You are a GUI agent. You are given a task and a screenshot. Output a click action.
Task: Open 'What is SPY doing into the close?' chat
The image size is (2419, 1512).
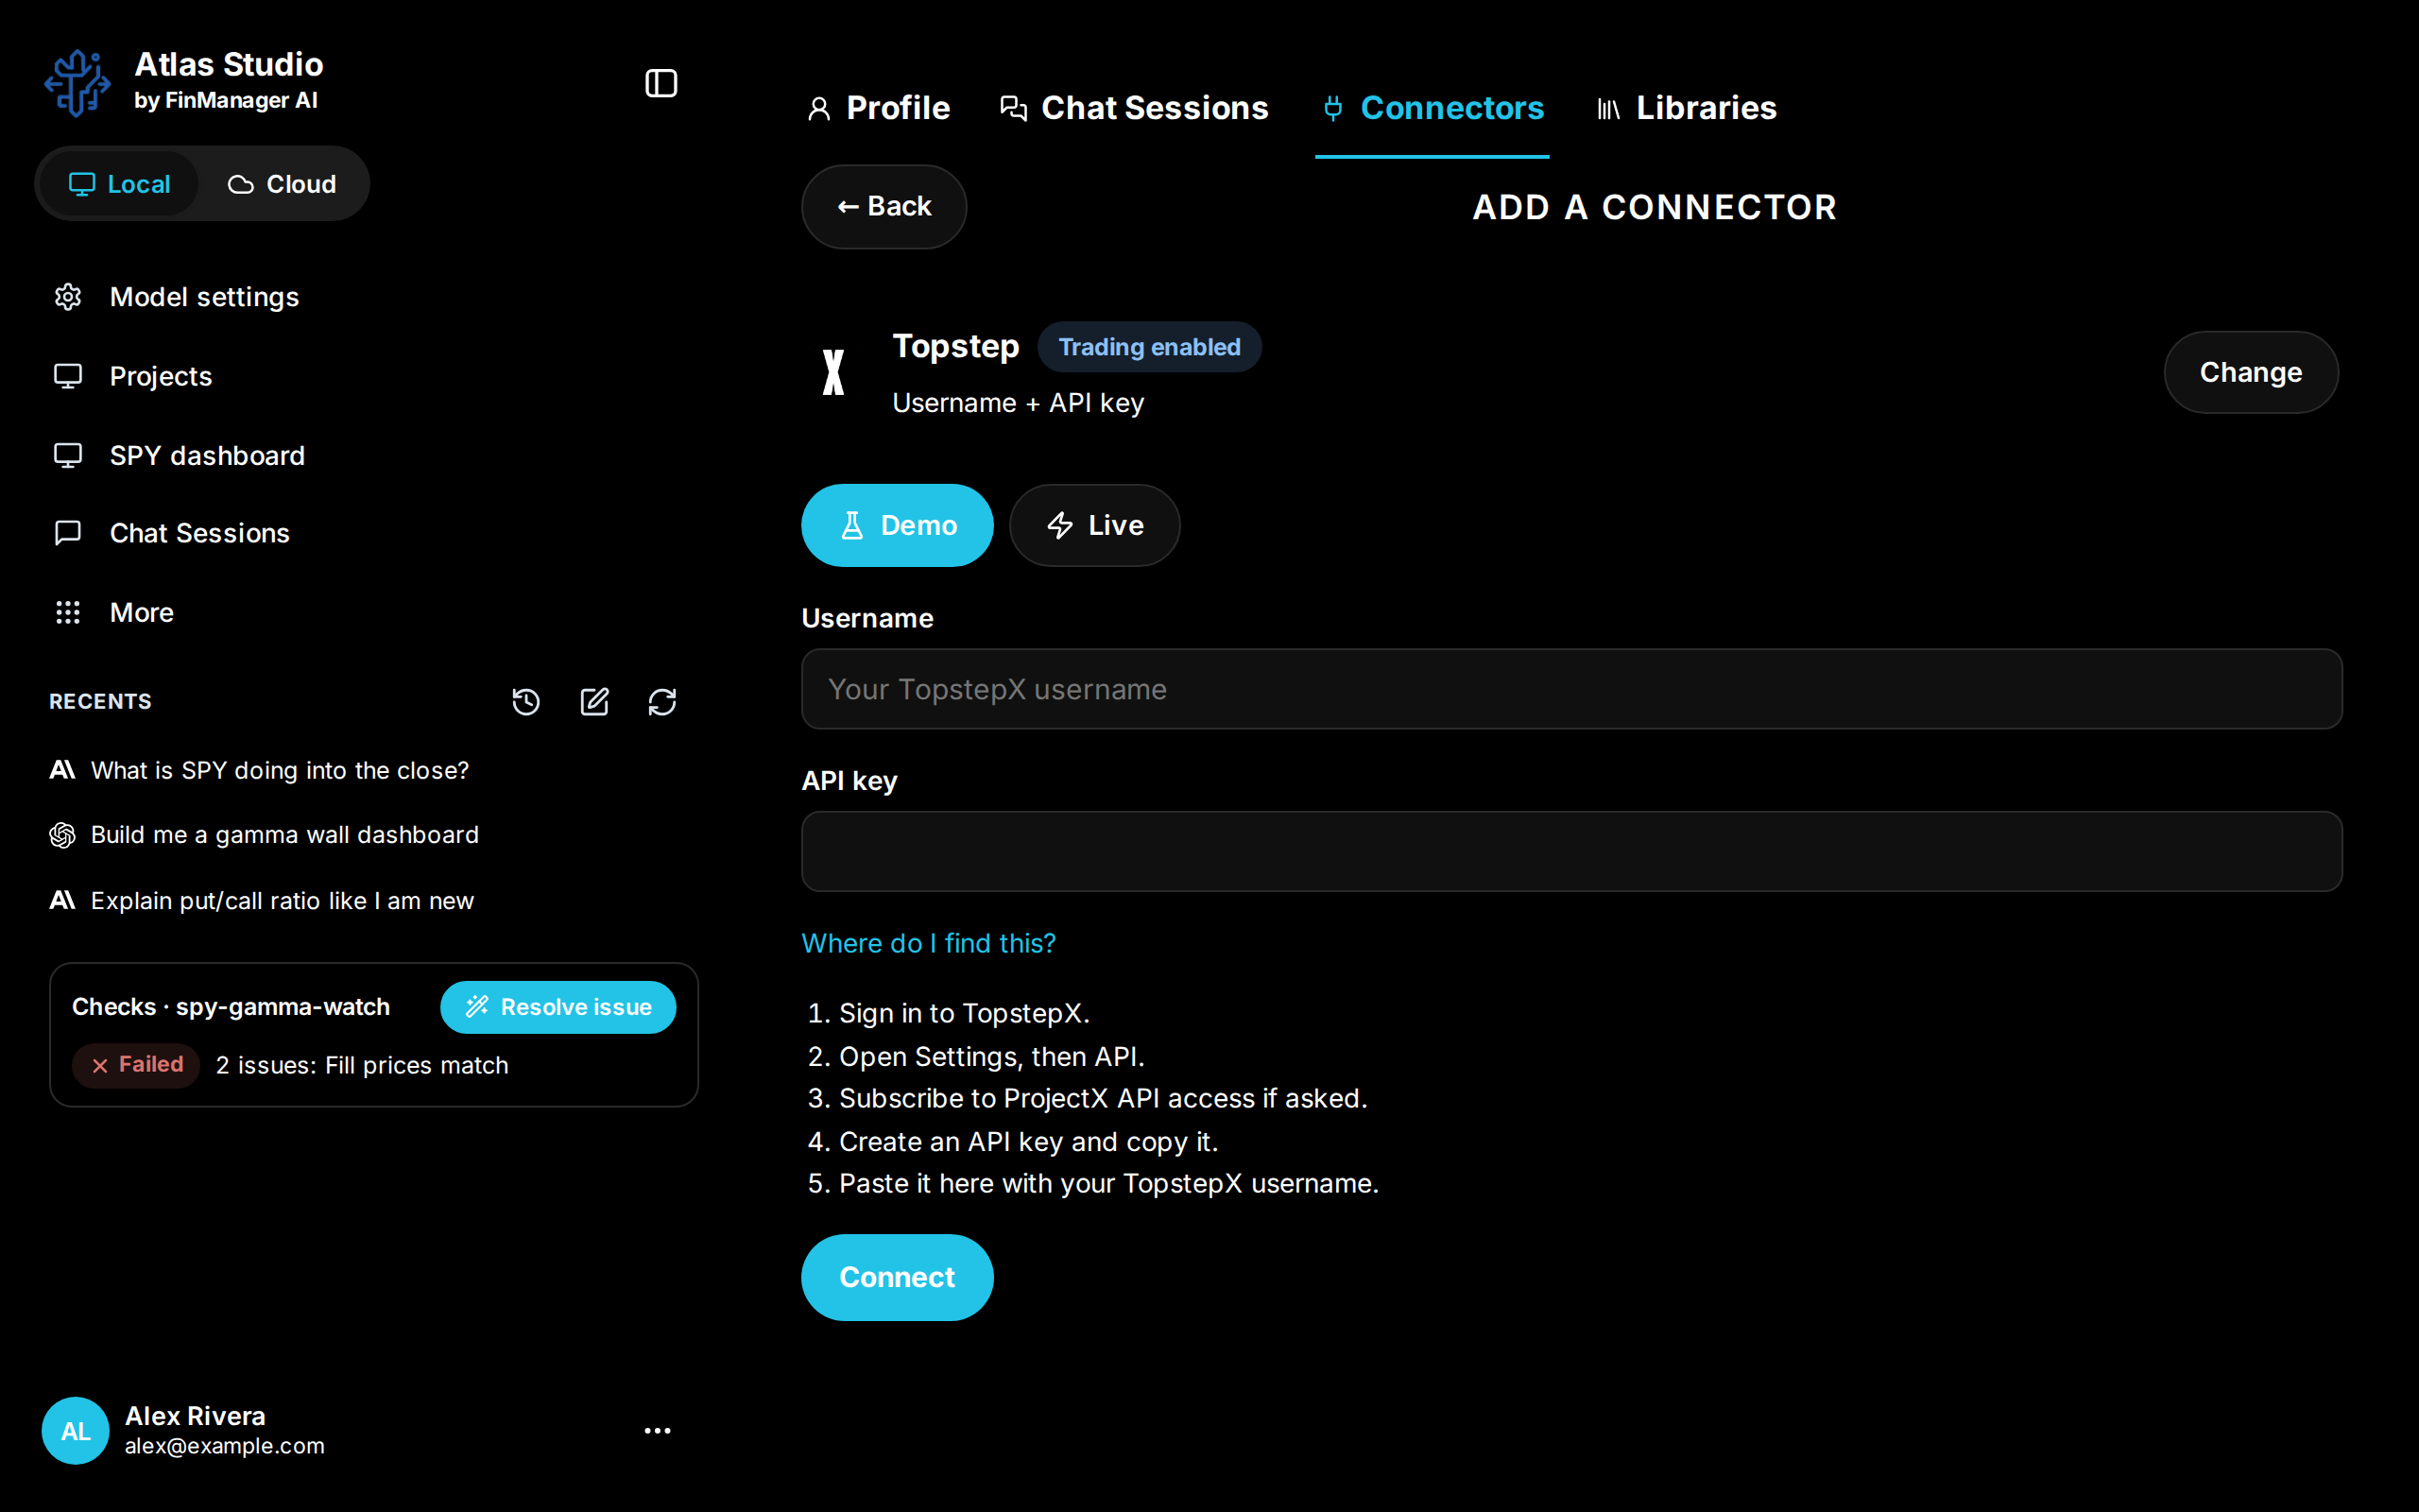click(x=260, y=770)
